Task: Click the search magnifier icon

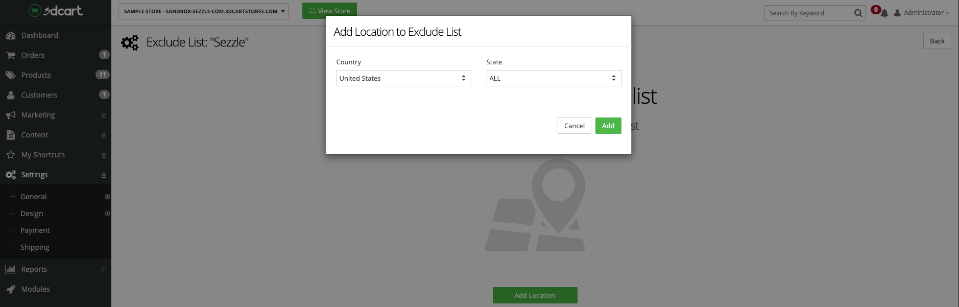Action: pos(858,13)
